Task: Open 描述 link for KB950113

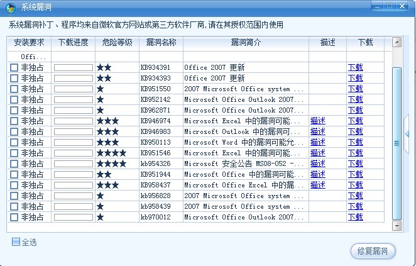Action: 317,142
